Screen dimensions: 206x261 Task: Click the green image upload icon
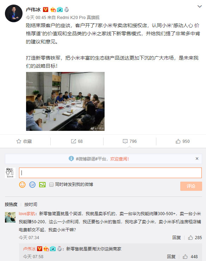(42, 184)
